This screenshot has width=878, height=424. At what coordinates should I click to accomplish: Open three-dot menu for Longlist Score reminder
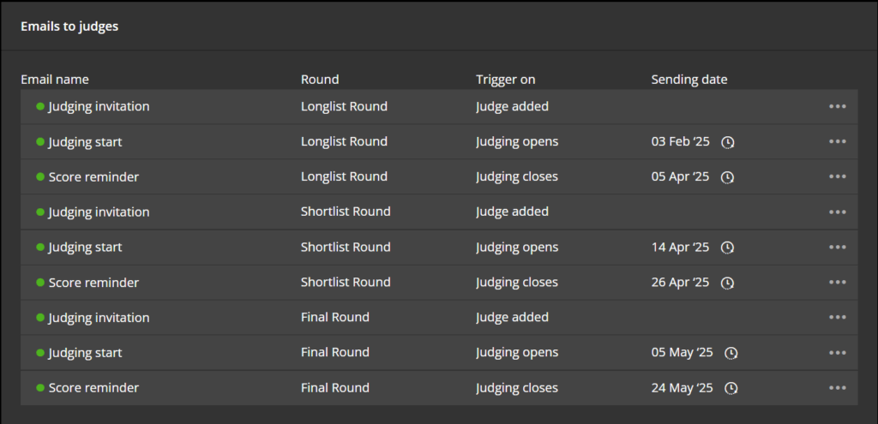coord(837,176)
